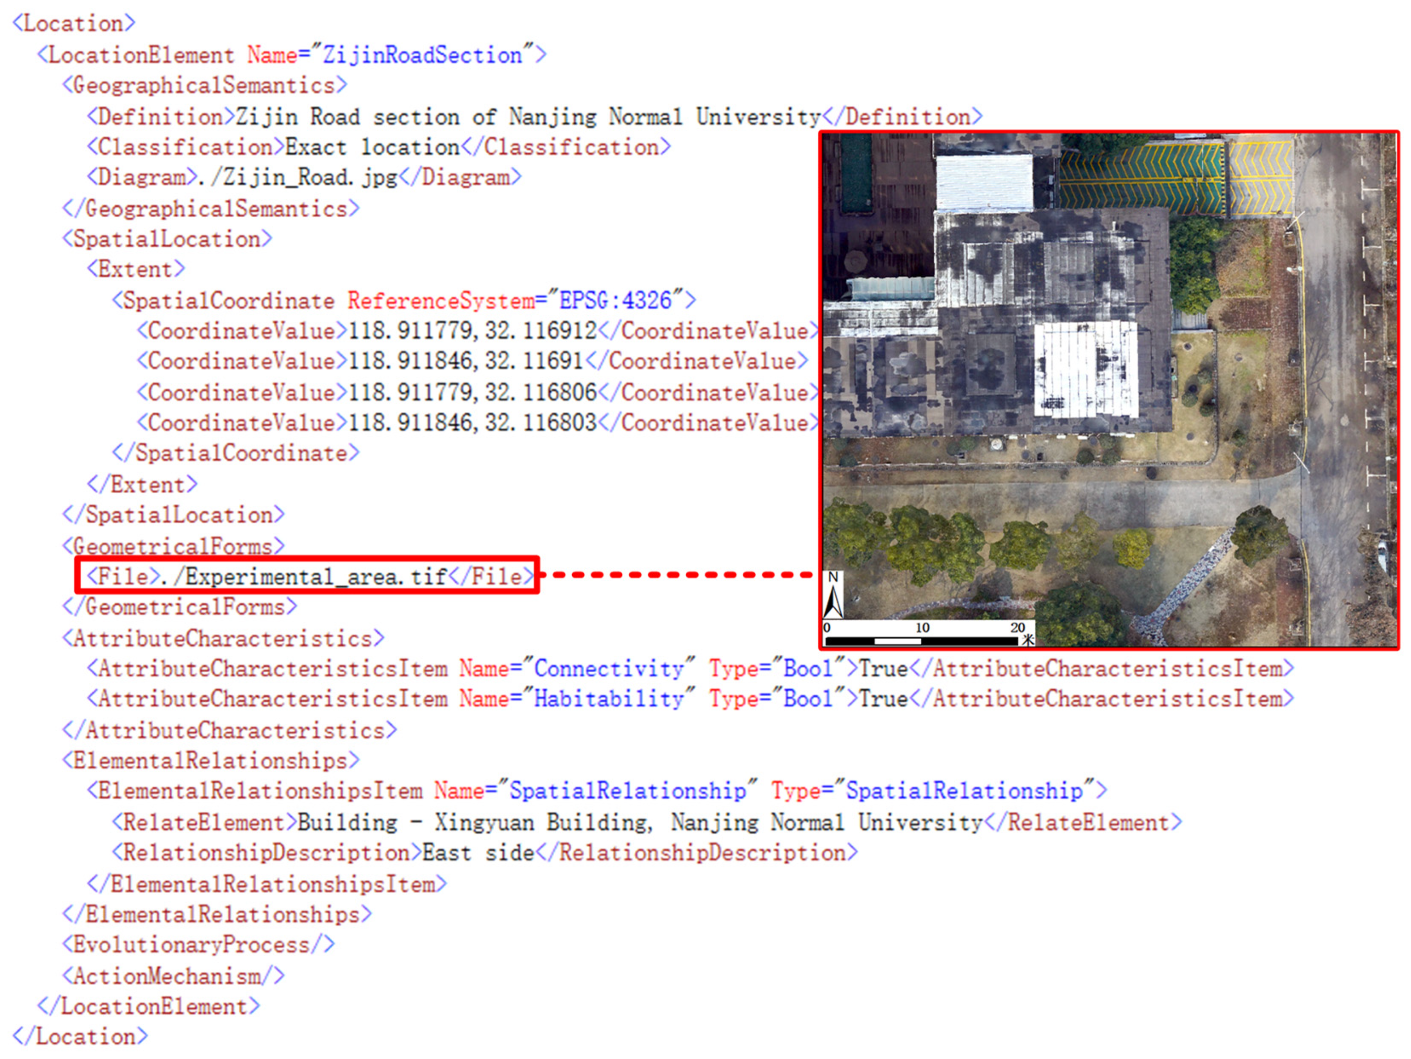Click the aerial photo of Zijin Road
The width and height of the screenshot is (1411, 1059).
tap(1109, 390)
